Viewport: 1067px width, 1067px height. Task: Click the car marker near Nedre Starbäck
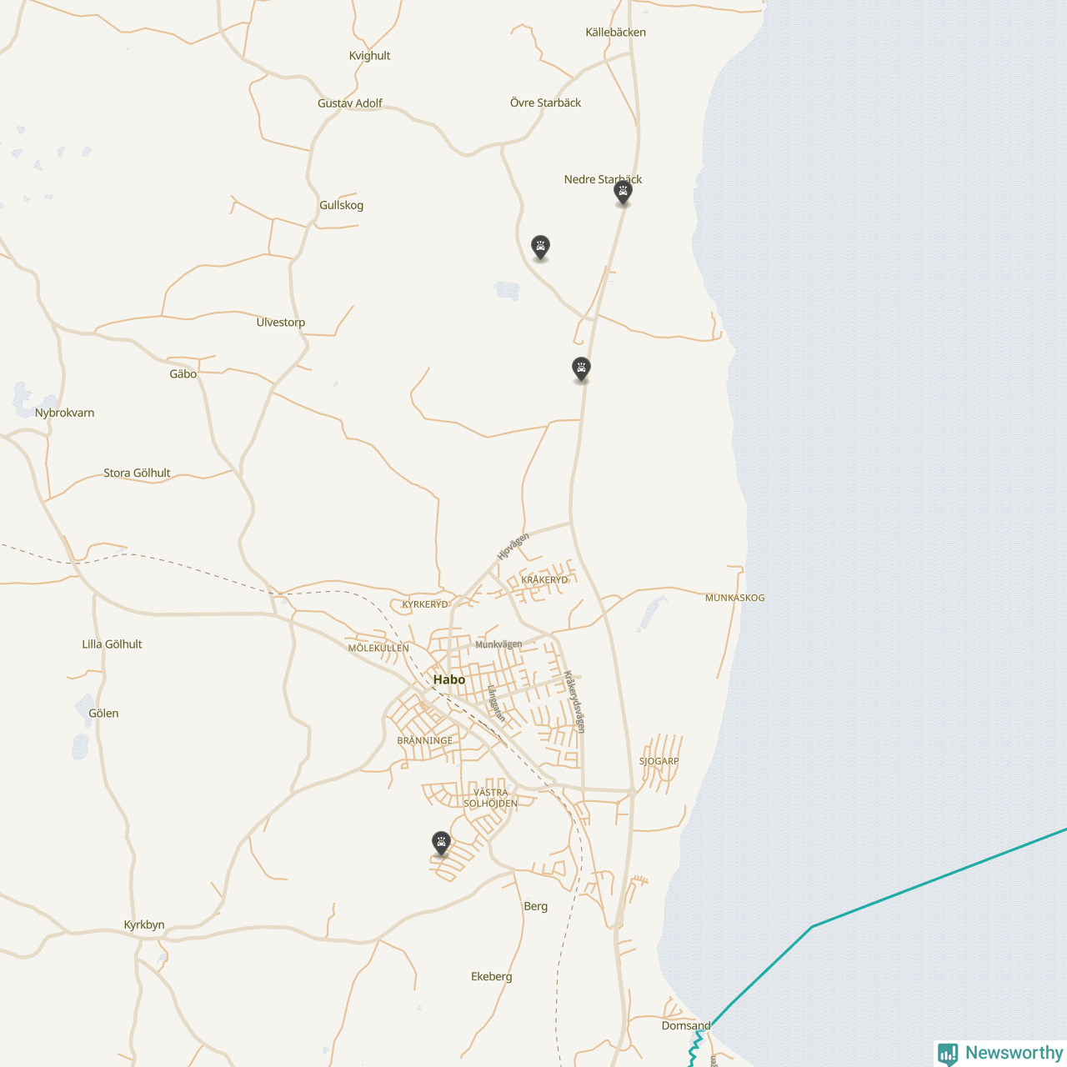click(x=623, y=192)
